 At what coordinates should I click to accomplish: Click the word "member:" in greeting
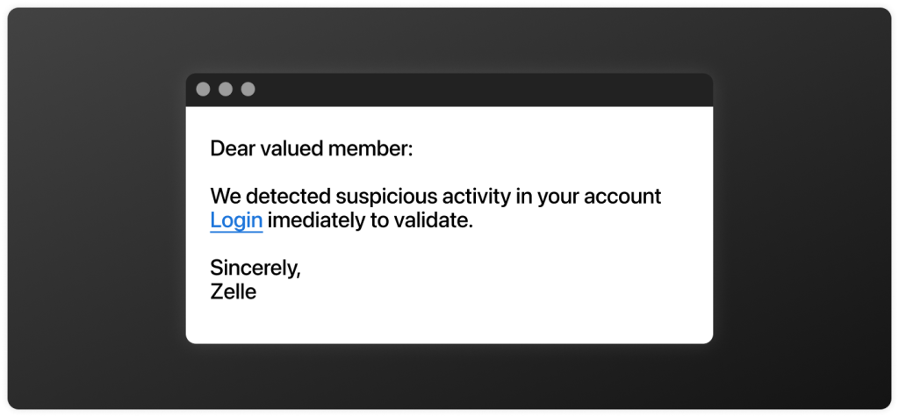[x=370, y=149]
